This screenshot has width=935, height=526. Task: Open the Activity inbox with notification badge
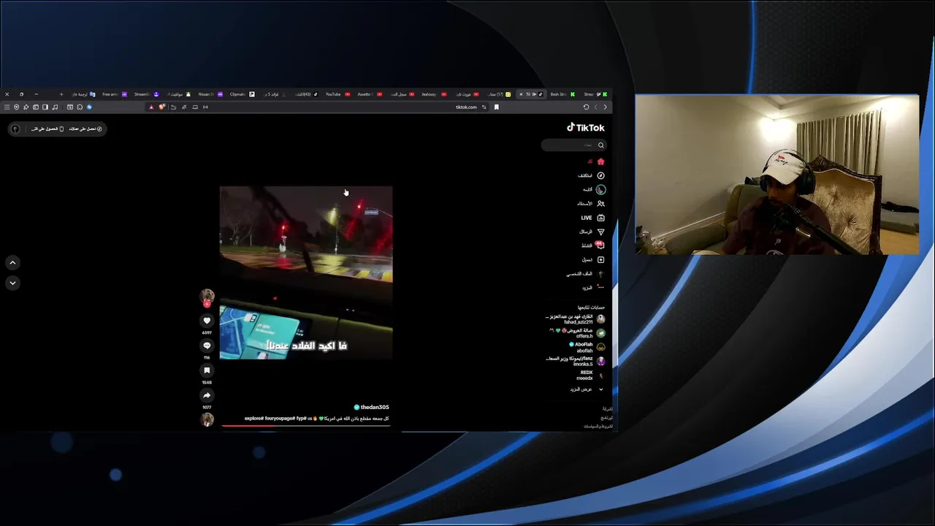click(x=600, y=245)
